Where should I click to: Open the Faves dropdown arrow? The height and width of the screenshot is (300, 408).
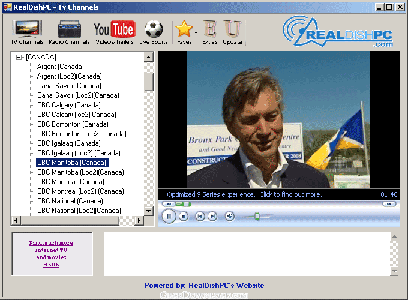(x=196, y=32)
